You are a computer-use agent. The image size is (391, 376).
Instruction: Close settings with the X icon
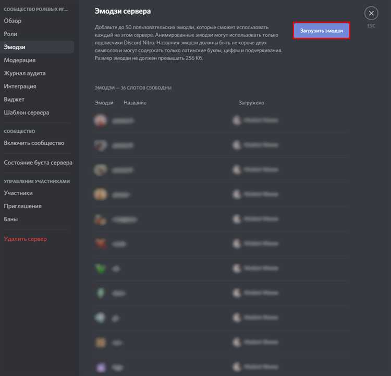click(x=371, y=13)
